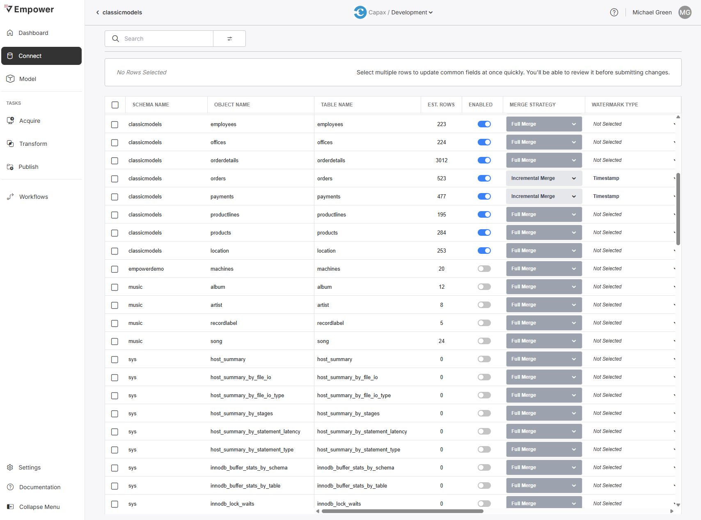Sort by the Est. Rows column header

441,105
